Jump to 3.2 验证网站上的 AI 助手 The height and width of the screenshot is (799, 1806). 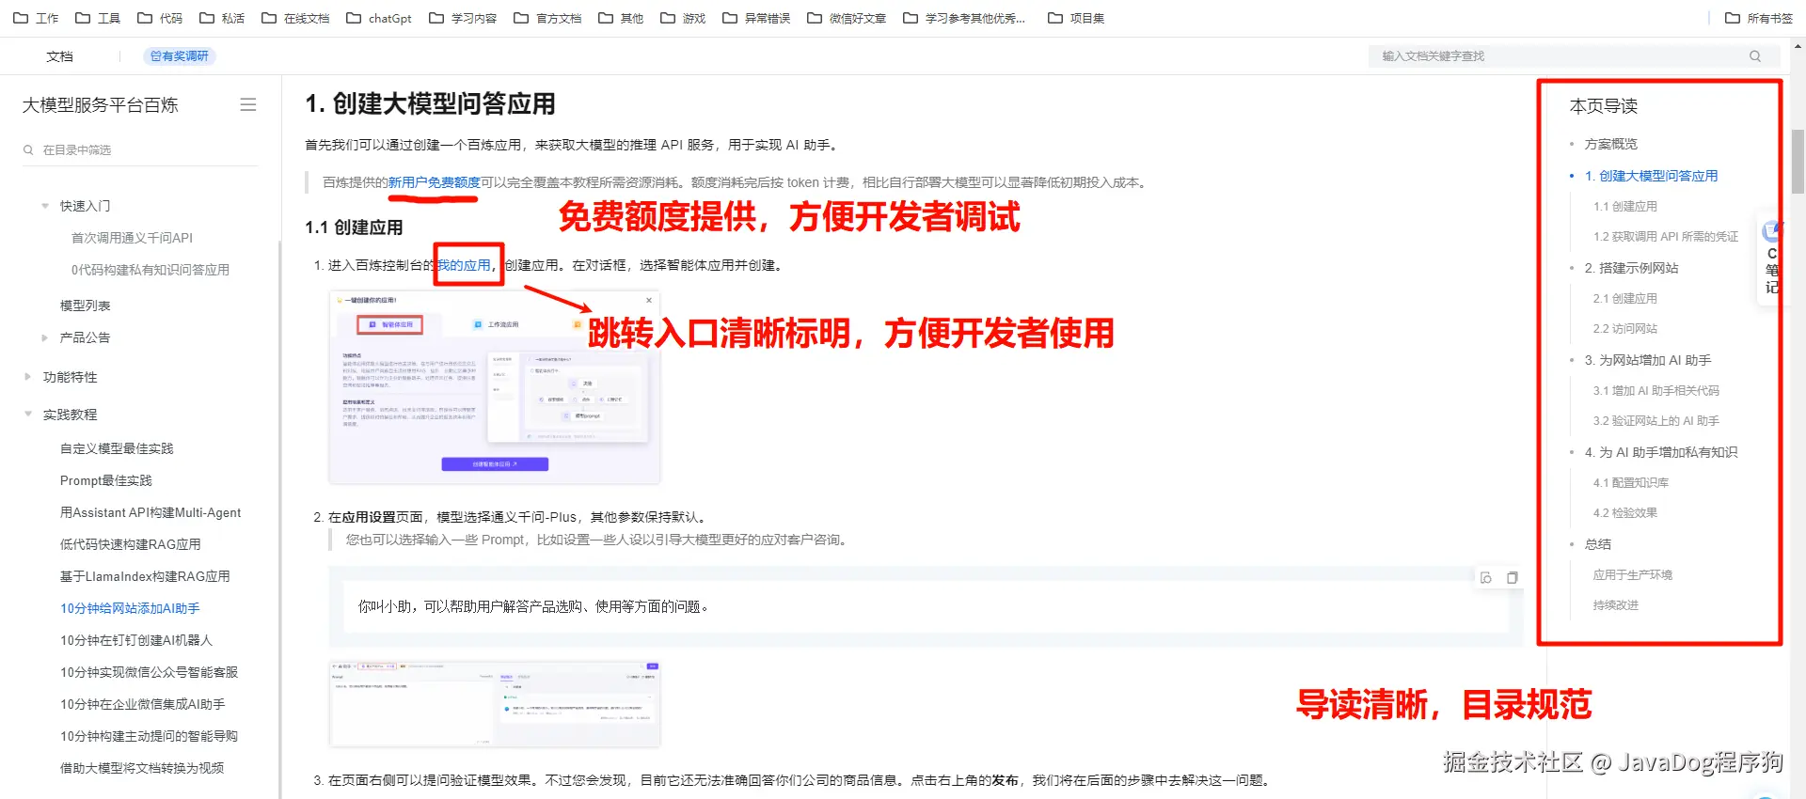point(1655,421)
